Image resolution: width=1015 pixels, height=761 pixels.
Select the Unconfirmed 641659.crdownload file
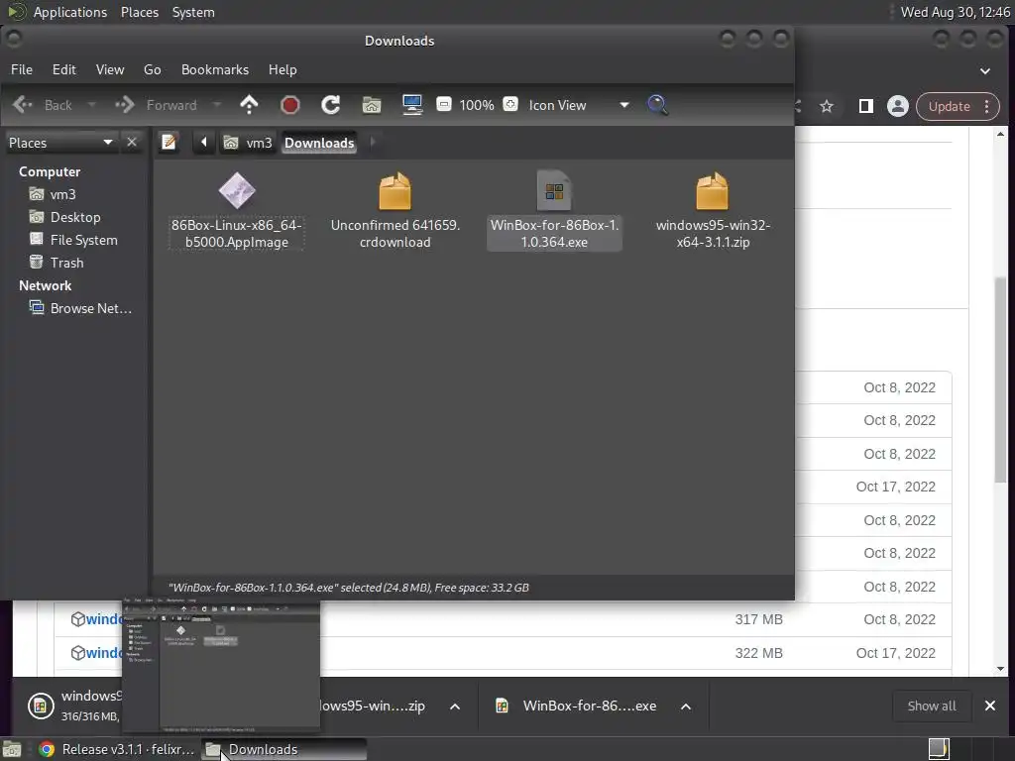coord(395,210)
